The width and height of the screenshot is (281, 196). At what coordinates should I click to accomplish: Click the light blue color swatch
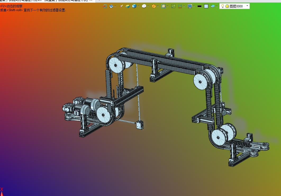(206, 6)
